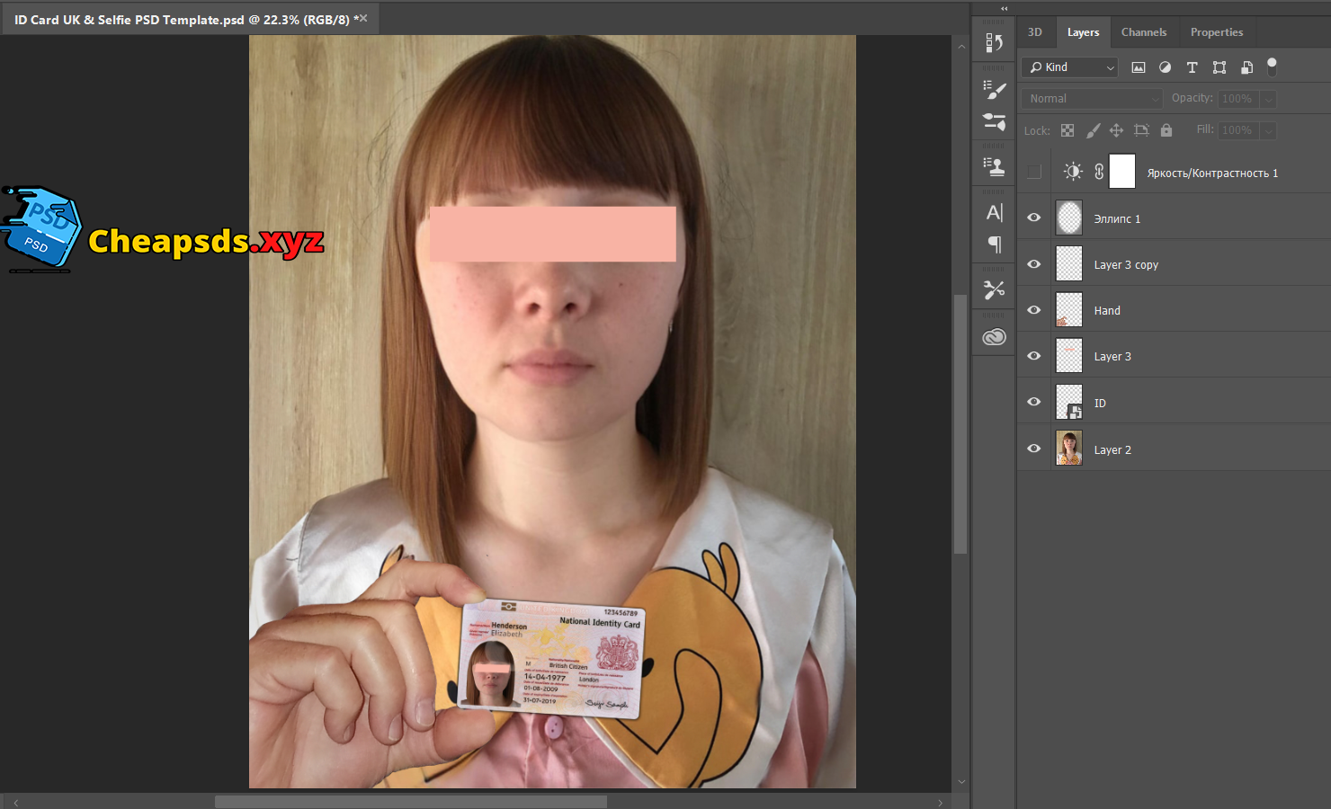The image size is (1331, 809).
Task: Click the lock all layer icon
Action: (1166, 130)
